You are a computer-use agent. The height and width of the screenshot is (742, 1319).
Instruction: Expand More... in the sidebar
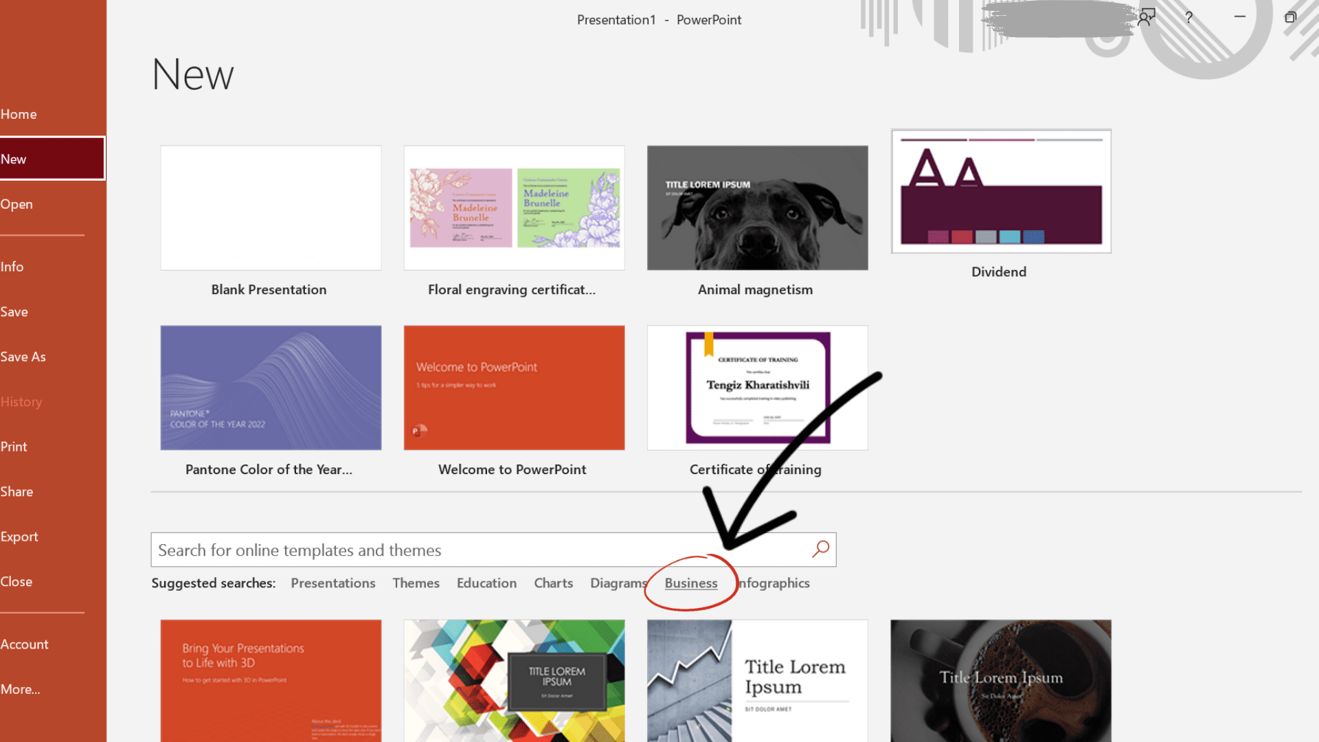pyautogui.click(x=20, y=689)
